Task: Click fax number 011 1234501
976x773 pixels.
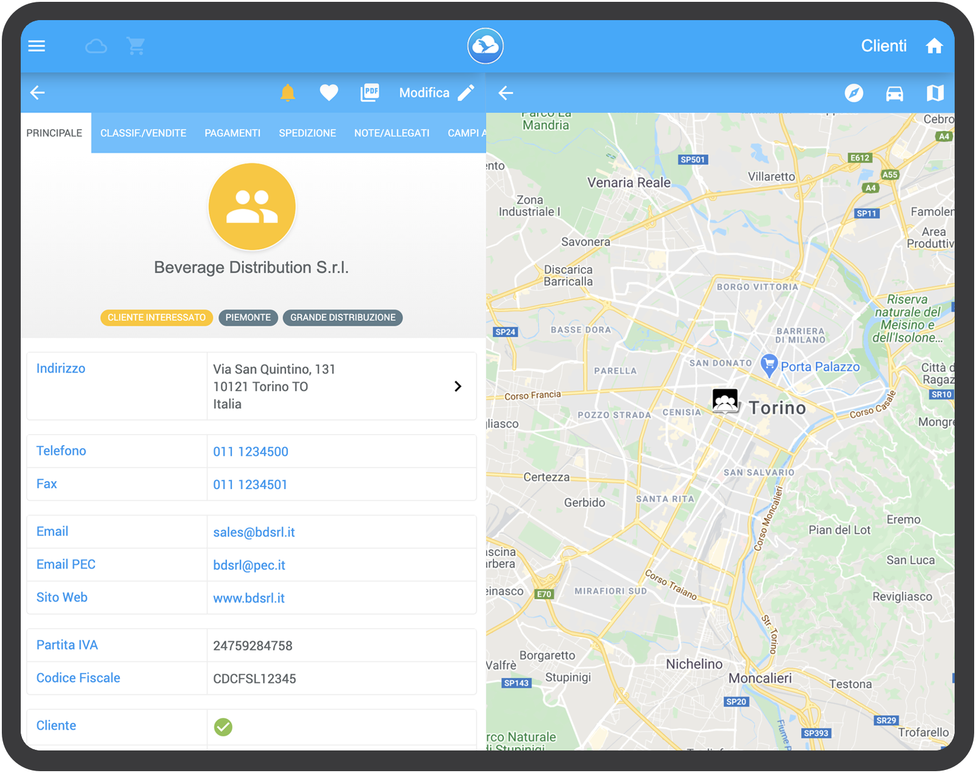Action: click(250, 485)
